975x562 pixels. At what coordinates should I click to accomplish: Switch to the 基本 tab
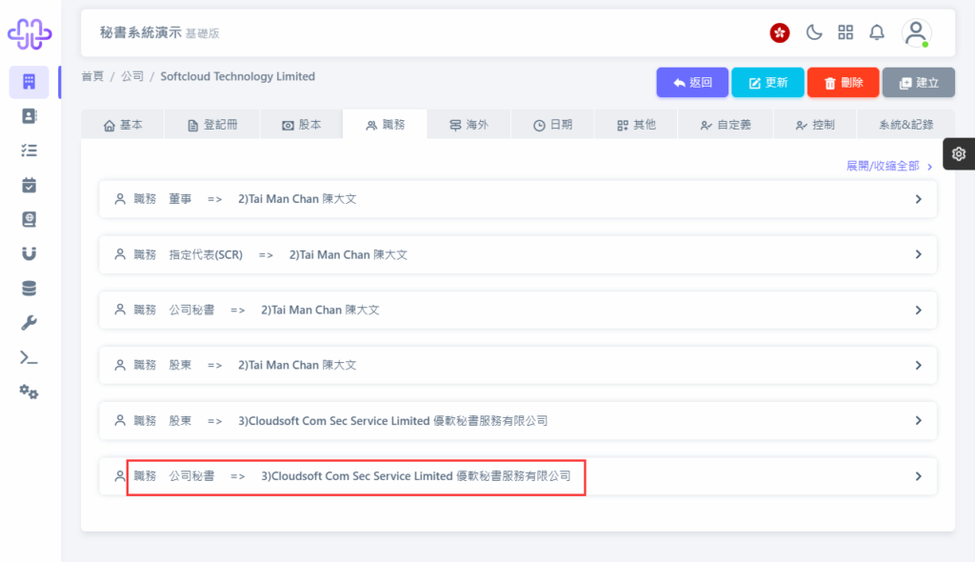[x=123, y=125]
